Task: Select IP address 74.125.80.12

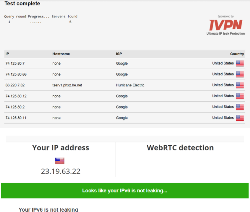Action: 16,96
